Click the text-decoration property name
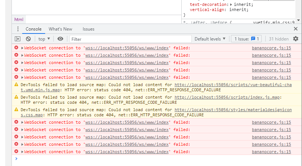Image resolution: width=302 pixels, height=166 pixels. coord(208,4)
